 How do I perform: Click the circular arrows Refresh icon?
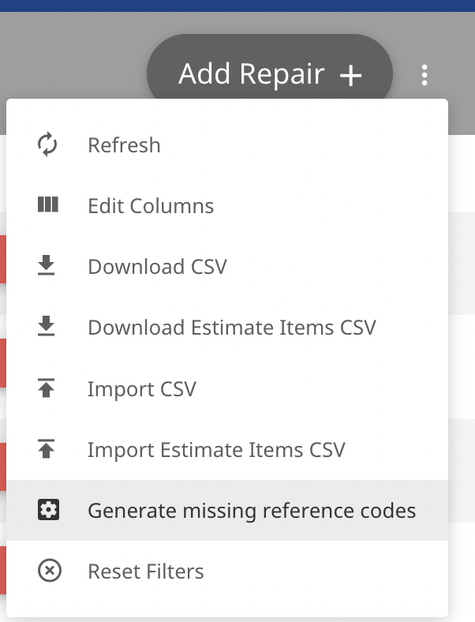[x=47, y=144]
